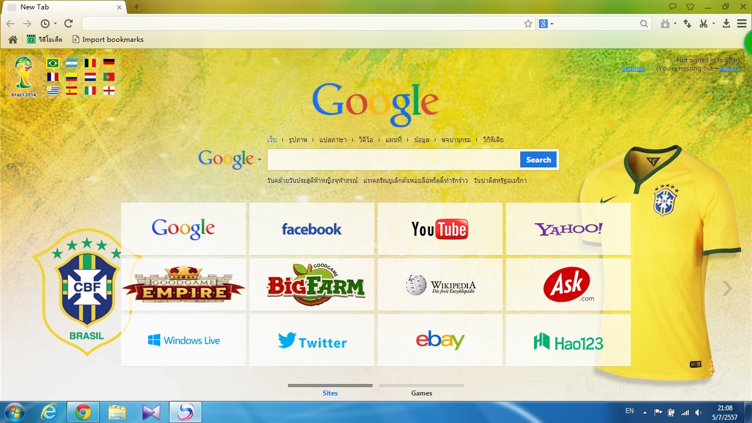Open Import bookmarks in bookmarks bar
Image resolution: width=752 pixels, height=423 pixels.
(108, 40)
